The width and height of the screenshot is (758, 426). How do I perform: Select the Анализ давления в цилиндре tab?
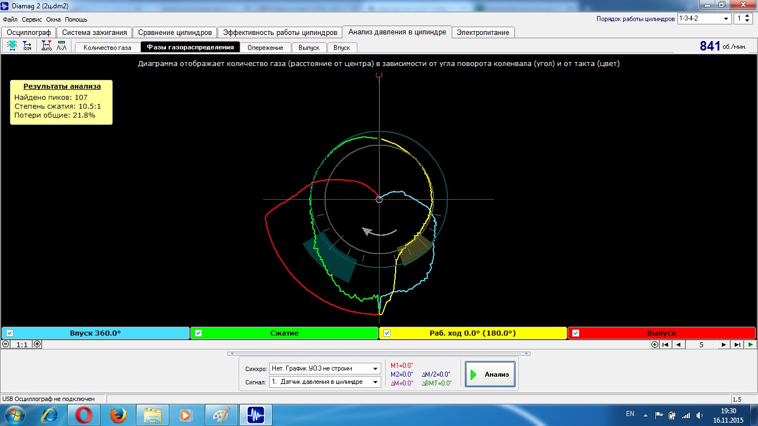pyautogui.click(x=397, y=32)
